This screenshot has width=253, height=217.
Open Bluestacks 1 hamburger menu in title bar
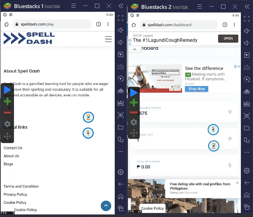[x=74, y=6]
